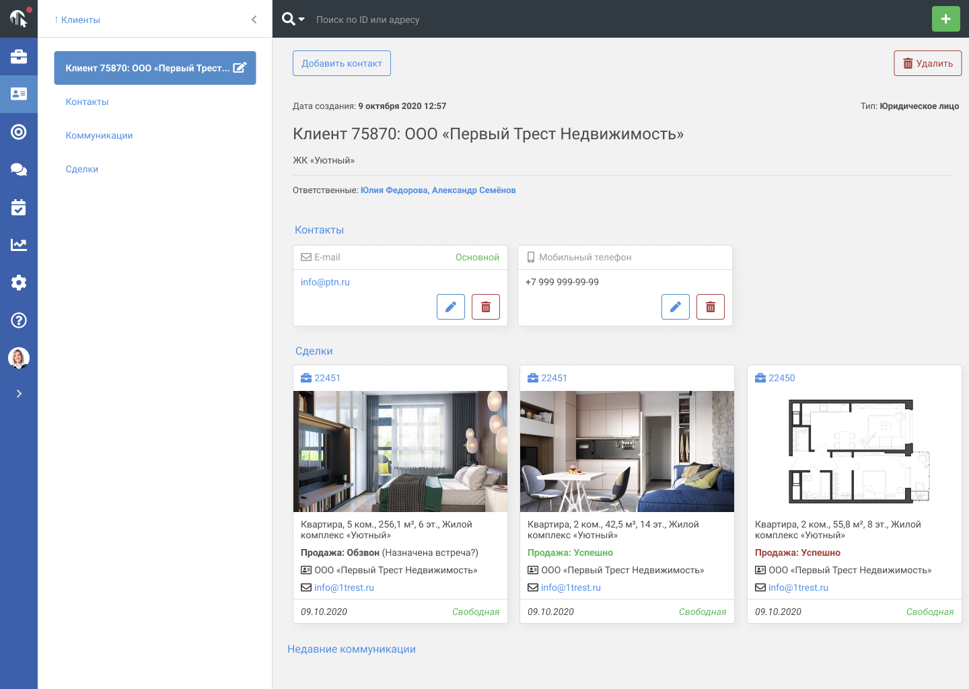Delete the E-mail contact with trash icon

pyautogui.click(x=486, y=307)
